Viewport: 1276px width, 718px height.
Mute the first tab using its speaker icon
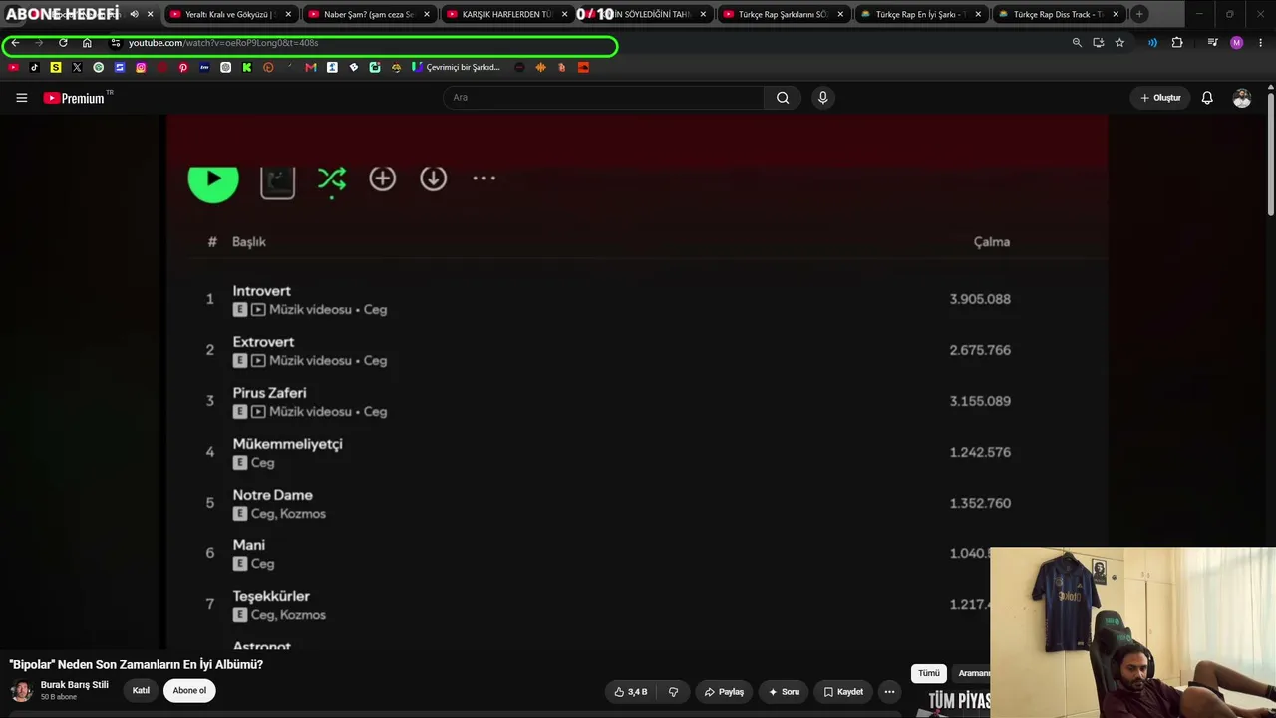click(x=134, y=14)
